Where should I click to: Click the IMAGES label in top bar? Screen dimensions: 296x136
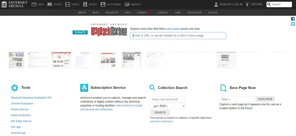136,4
